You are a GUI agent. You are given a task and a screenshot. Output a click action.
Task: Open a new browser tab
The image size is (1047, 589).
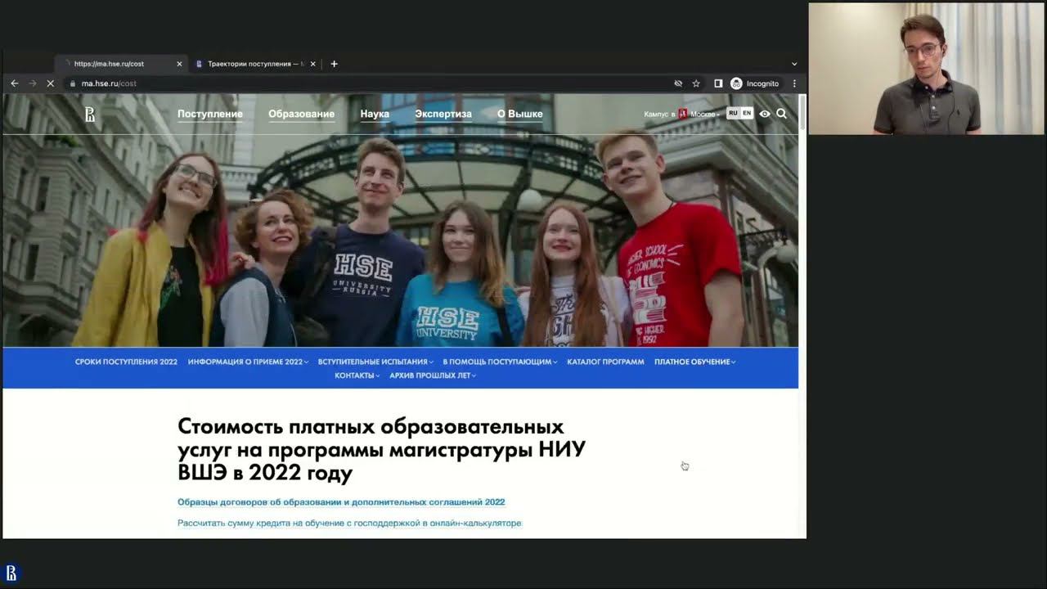pos(334,64)
